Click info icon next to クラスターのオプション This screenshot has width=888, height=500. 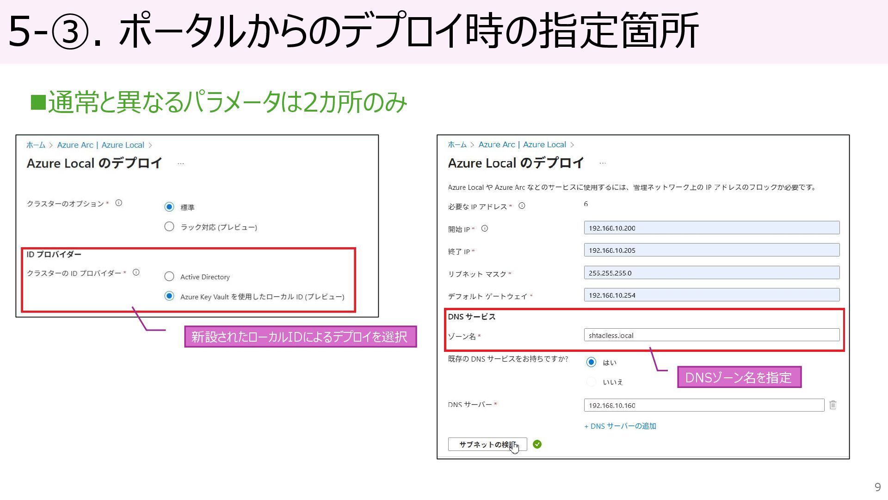(x=118, y=203)
